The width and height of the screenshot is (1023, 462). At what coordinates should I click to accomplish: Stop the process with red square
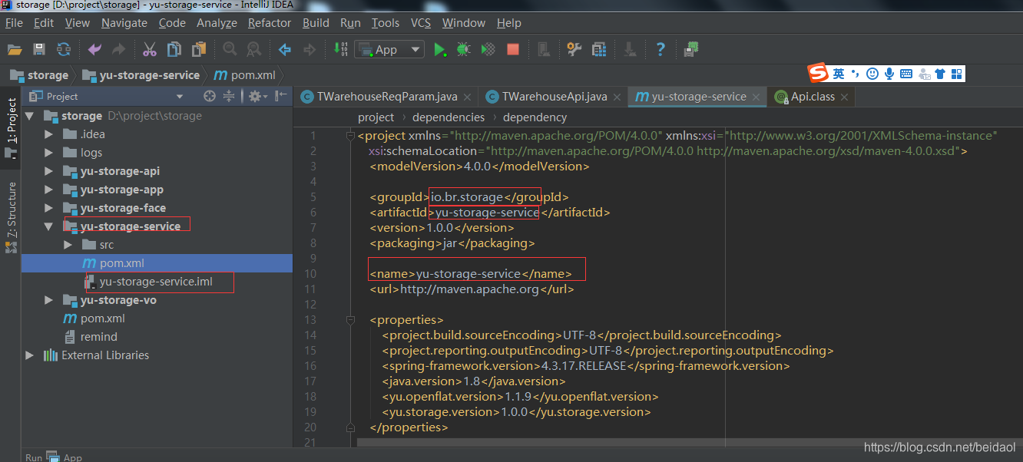pyautogui.click(x=513, y=50)
